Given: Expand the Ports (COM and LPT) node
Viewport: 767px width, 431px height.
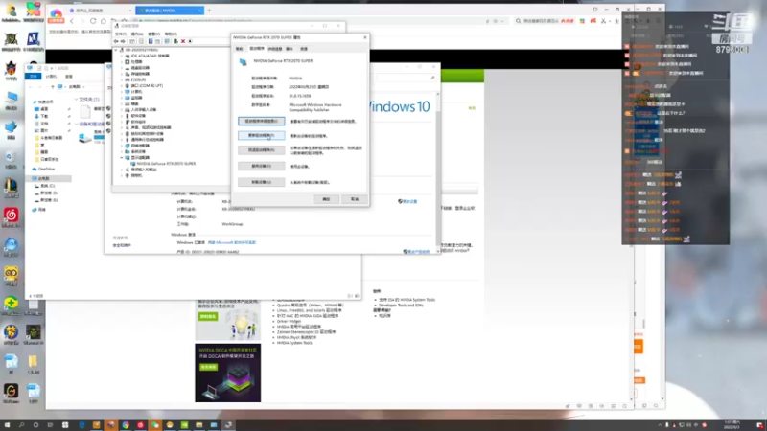Looking at the screenshot, I should [122, 85].
